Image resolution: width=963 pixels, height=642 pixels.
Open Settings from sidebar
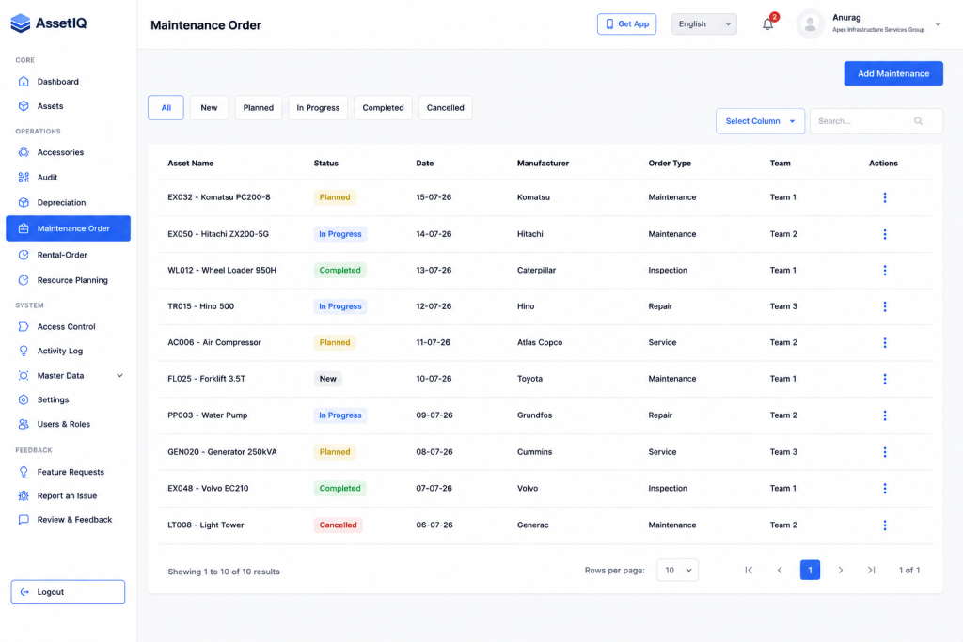53,399
